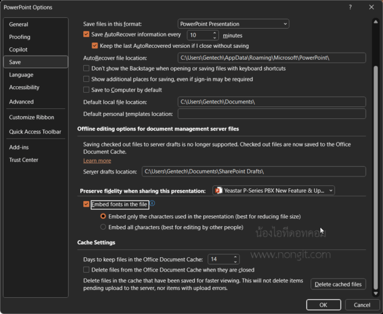Click the Default local file location field

(x=272, y=102)
